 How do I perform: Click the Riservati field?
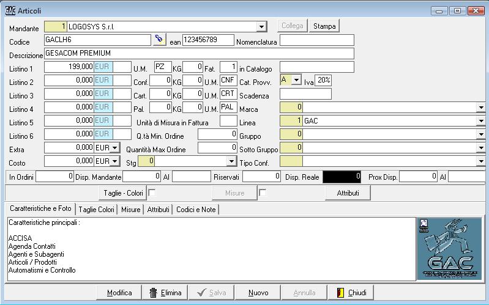[x=262, y=177]
